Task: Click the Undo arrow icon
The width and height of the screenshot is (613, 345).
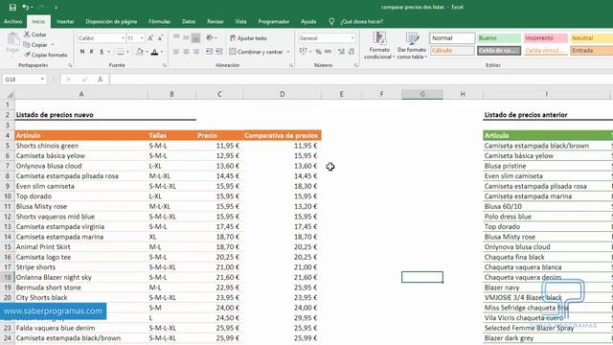Action: [x=26, y=7]
